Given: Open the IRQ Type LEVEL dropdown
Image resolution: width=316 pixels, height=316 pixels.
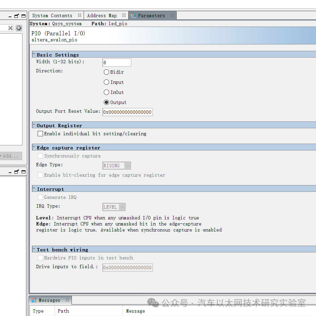Looking at the screenshot, I should (114, 207).
